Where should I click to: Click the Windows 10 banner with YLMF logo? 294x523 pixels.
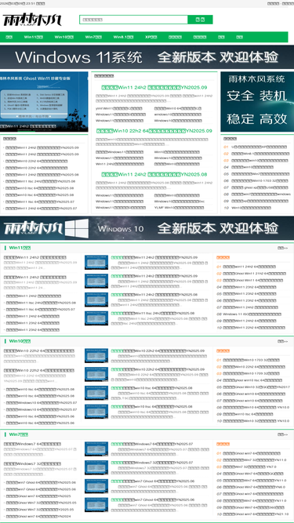[147, 228]
